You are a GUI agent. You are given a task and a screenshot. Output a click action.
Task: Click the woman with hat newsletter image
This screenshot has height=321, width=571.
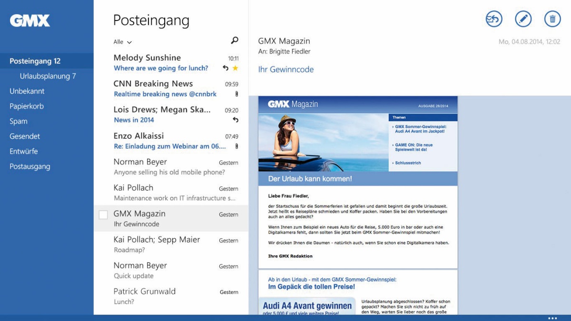(x=323, y=142)
